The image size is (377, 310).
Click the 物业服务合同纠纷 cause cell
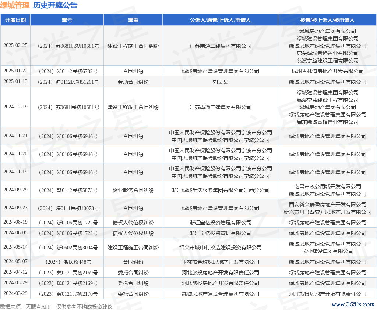pyautogui.click(x=133, y=190)
